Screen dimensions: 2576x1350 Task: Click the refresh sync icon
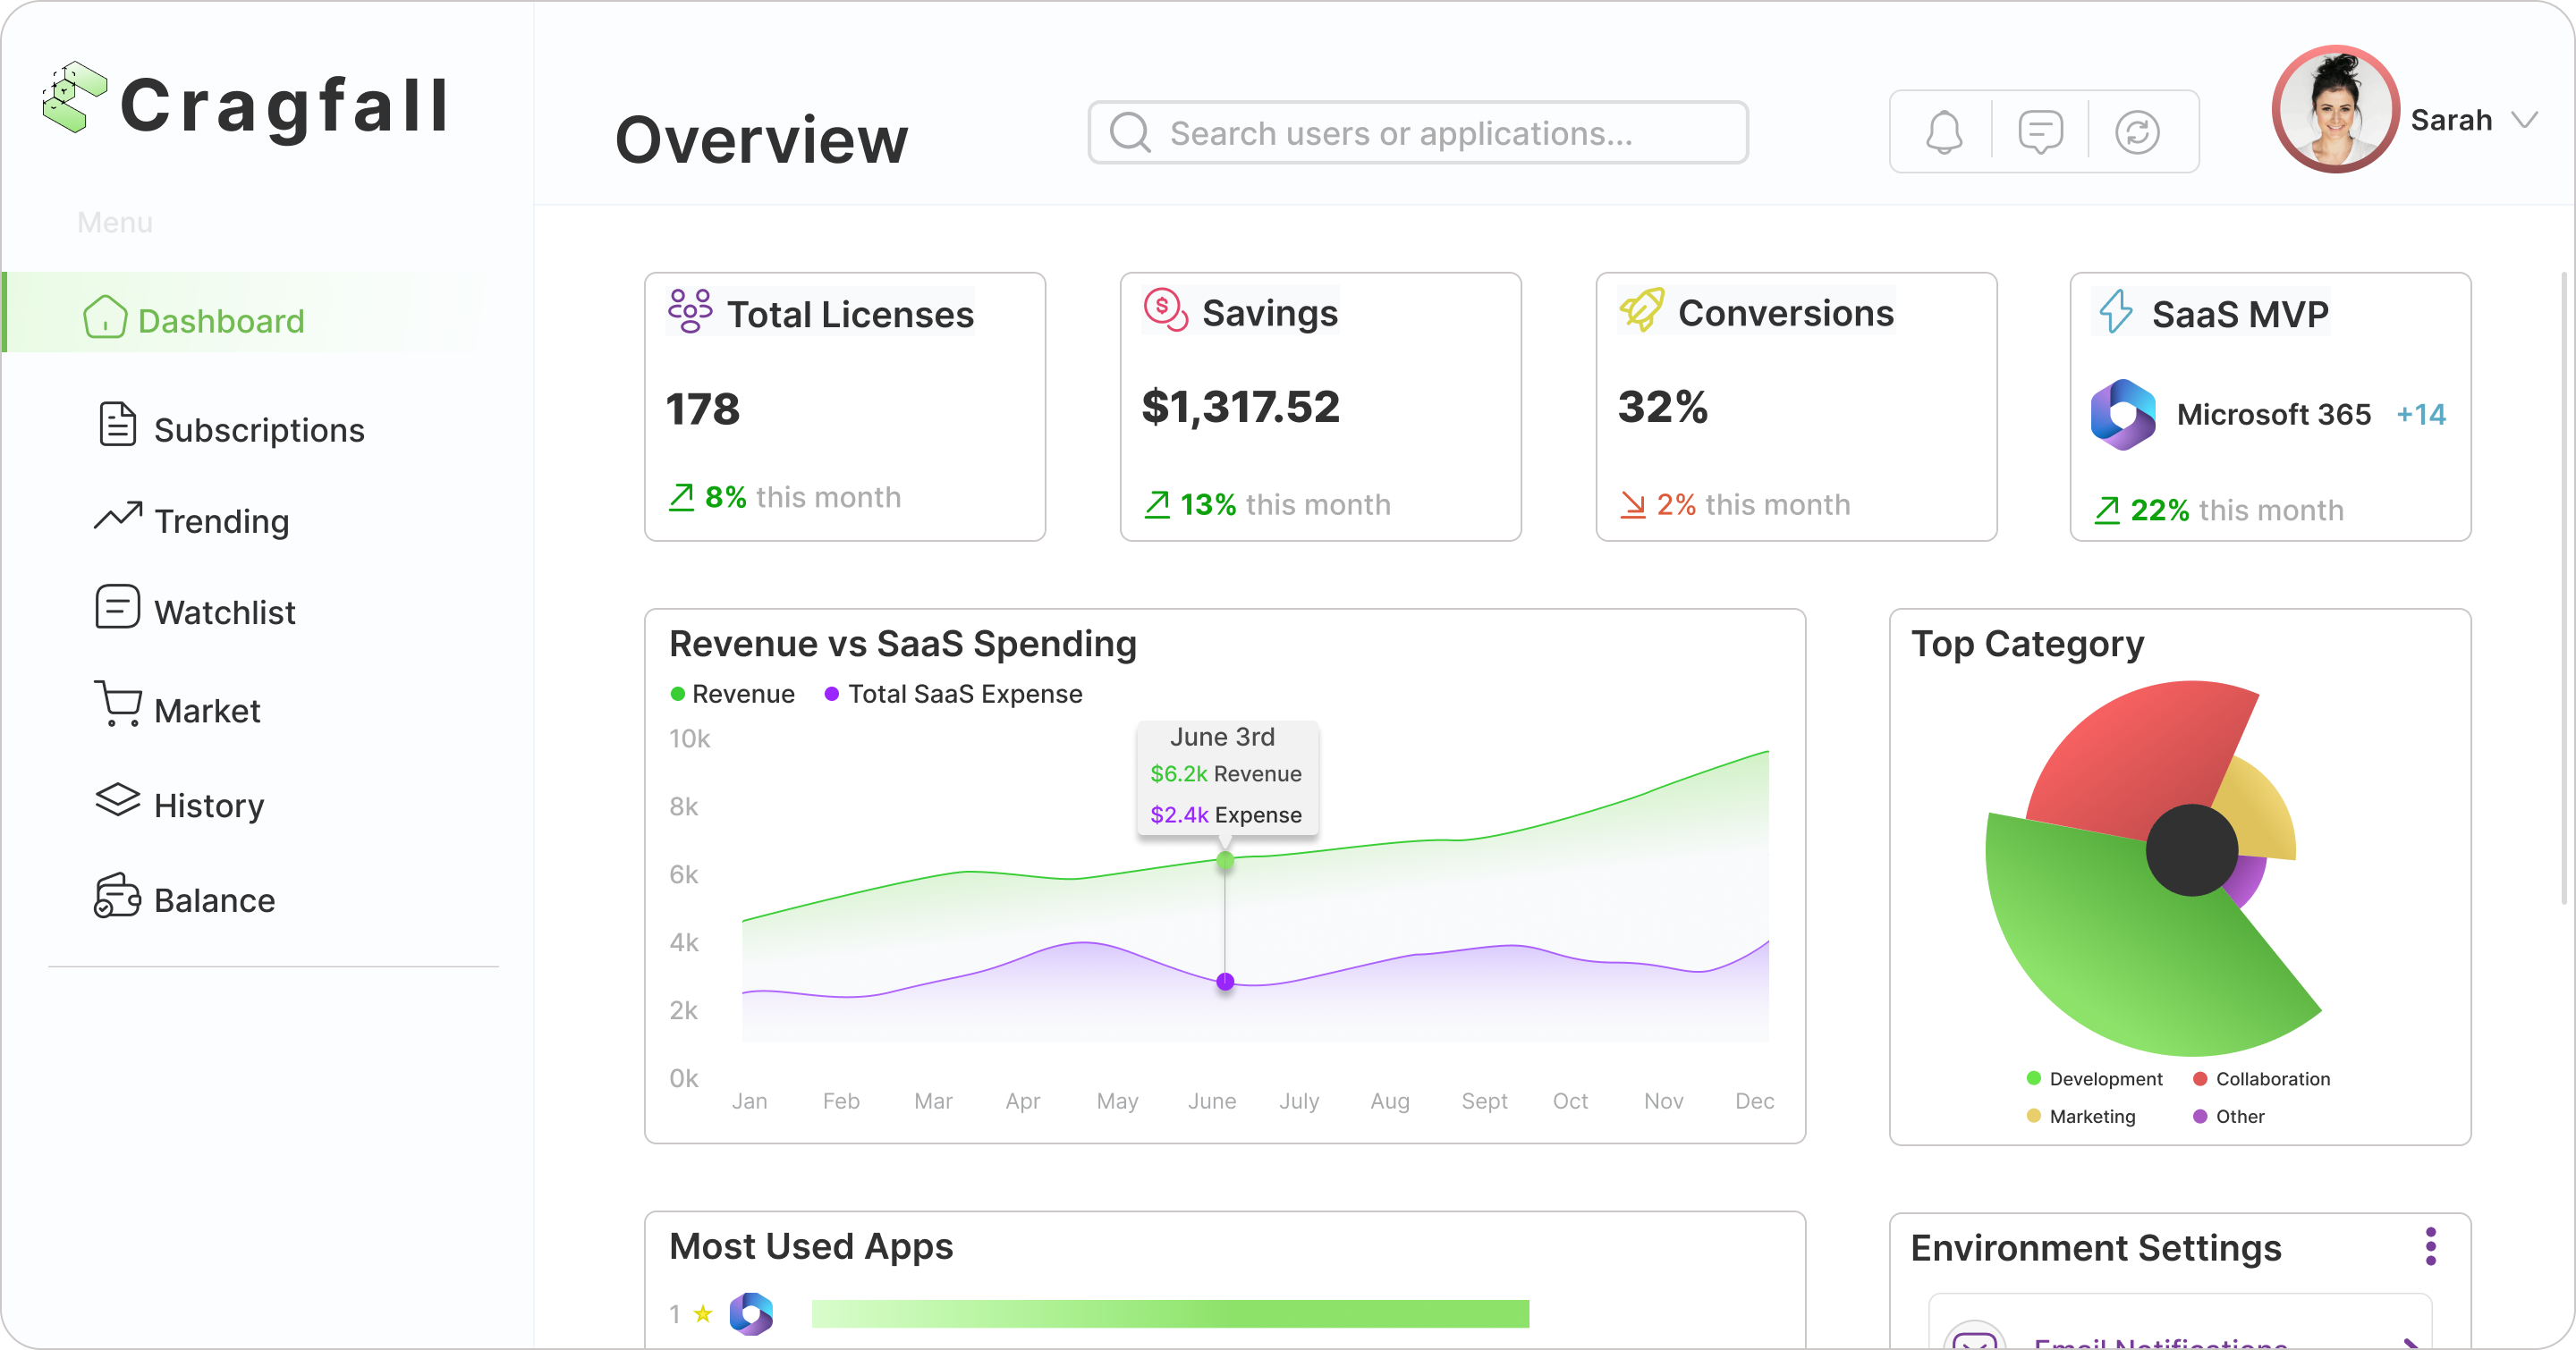click(2137, 131)
